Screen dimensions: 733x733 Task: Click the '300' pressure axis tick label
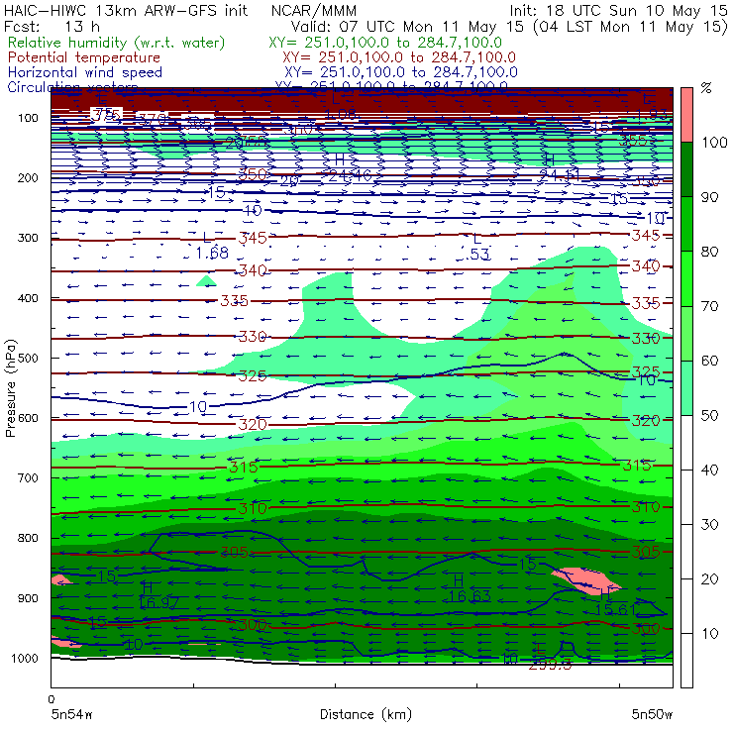coord(28,238)
